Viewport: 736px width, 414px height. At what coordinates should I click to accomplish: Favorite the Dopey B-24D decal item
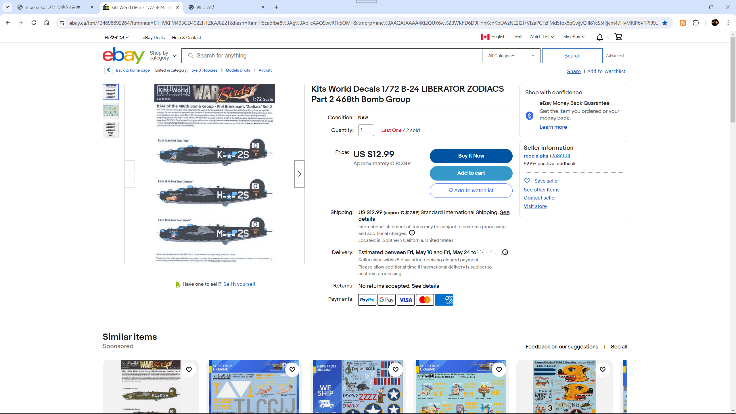[x=396, y=370]
